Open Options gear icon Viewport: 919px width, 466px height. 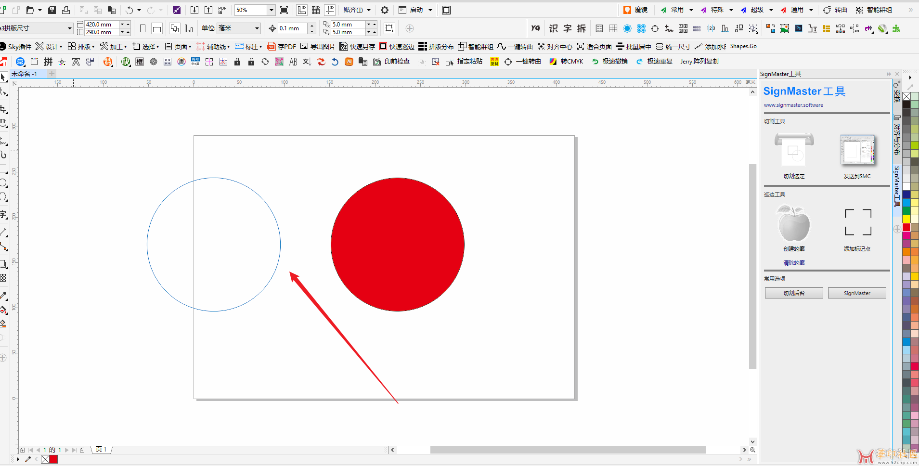(x=385, y=10)
